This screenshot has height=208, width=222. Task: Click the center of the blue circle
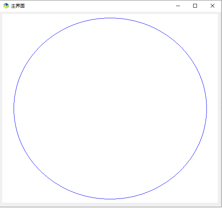click(110, 109)
